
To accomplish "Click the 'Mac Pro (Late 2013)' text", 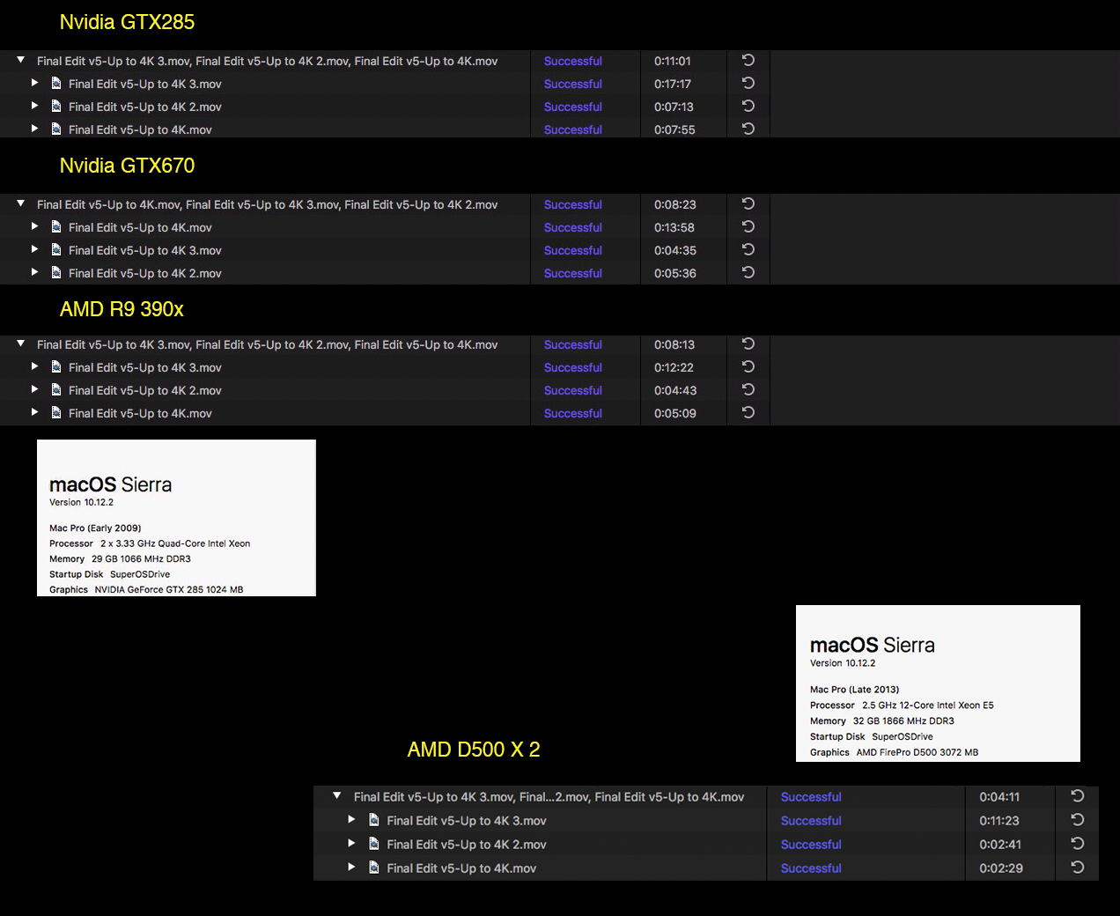I will click(x=855, y=690).
